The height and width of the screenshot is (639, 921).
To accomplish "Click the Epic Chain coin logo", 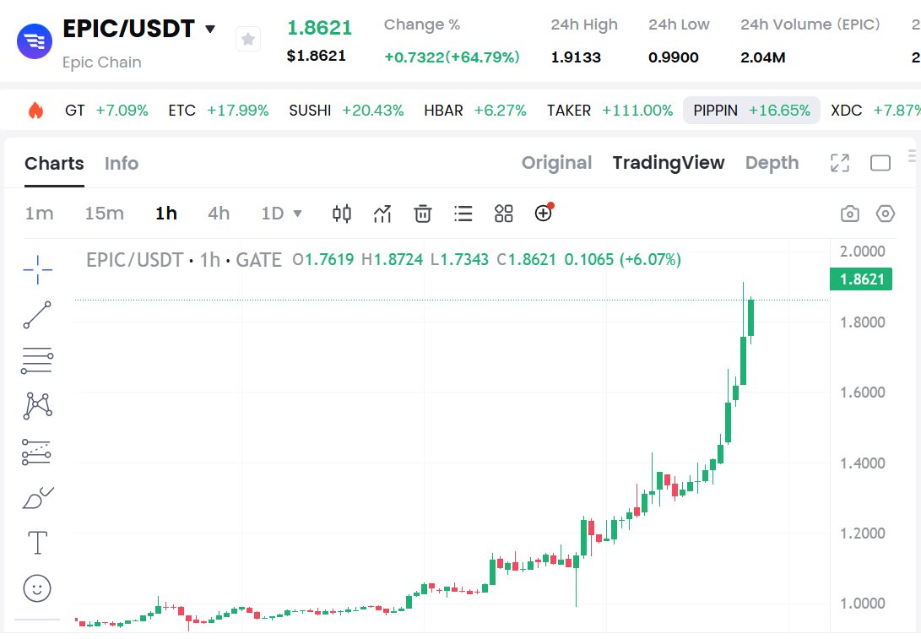I will [34, 41].
